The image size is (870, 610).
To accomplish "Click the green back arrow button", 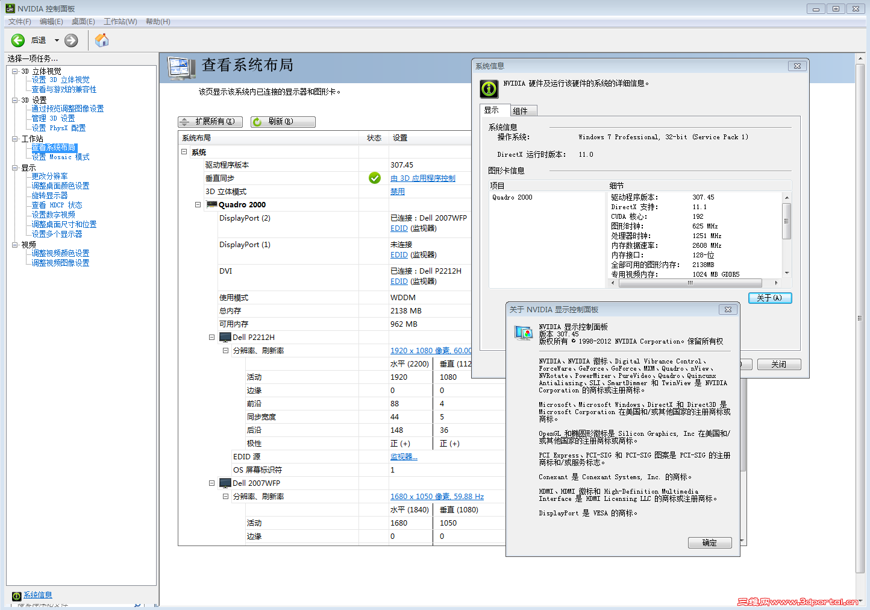I will [x=18, y=40].
